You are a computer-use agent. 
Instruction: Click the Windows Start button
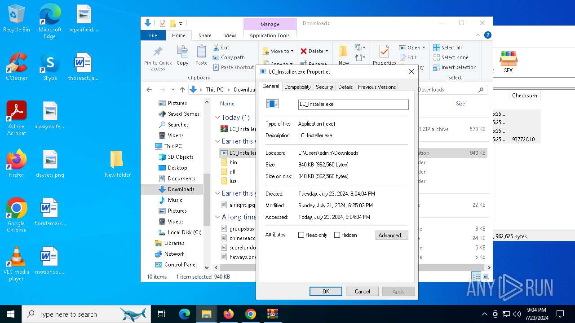tap(11, 314)
